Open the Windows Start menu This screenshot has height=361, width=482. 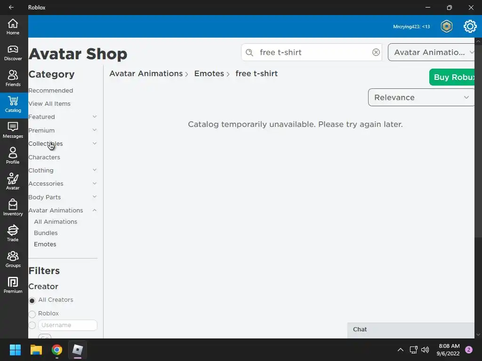click(15, 350)
